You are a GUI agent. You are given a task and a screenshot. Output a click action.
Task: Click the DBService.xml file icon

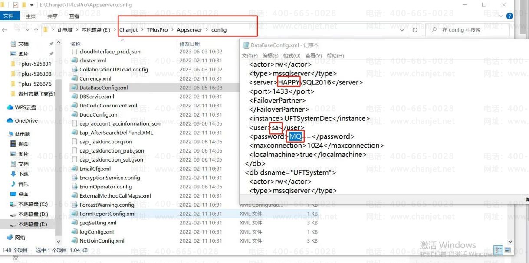click(74, 97)
